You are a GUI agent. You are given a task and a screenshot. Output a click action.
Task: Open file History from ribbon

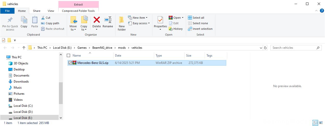pos(176,29)
